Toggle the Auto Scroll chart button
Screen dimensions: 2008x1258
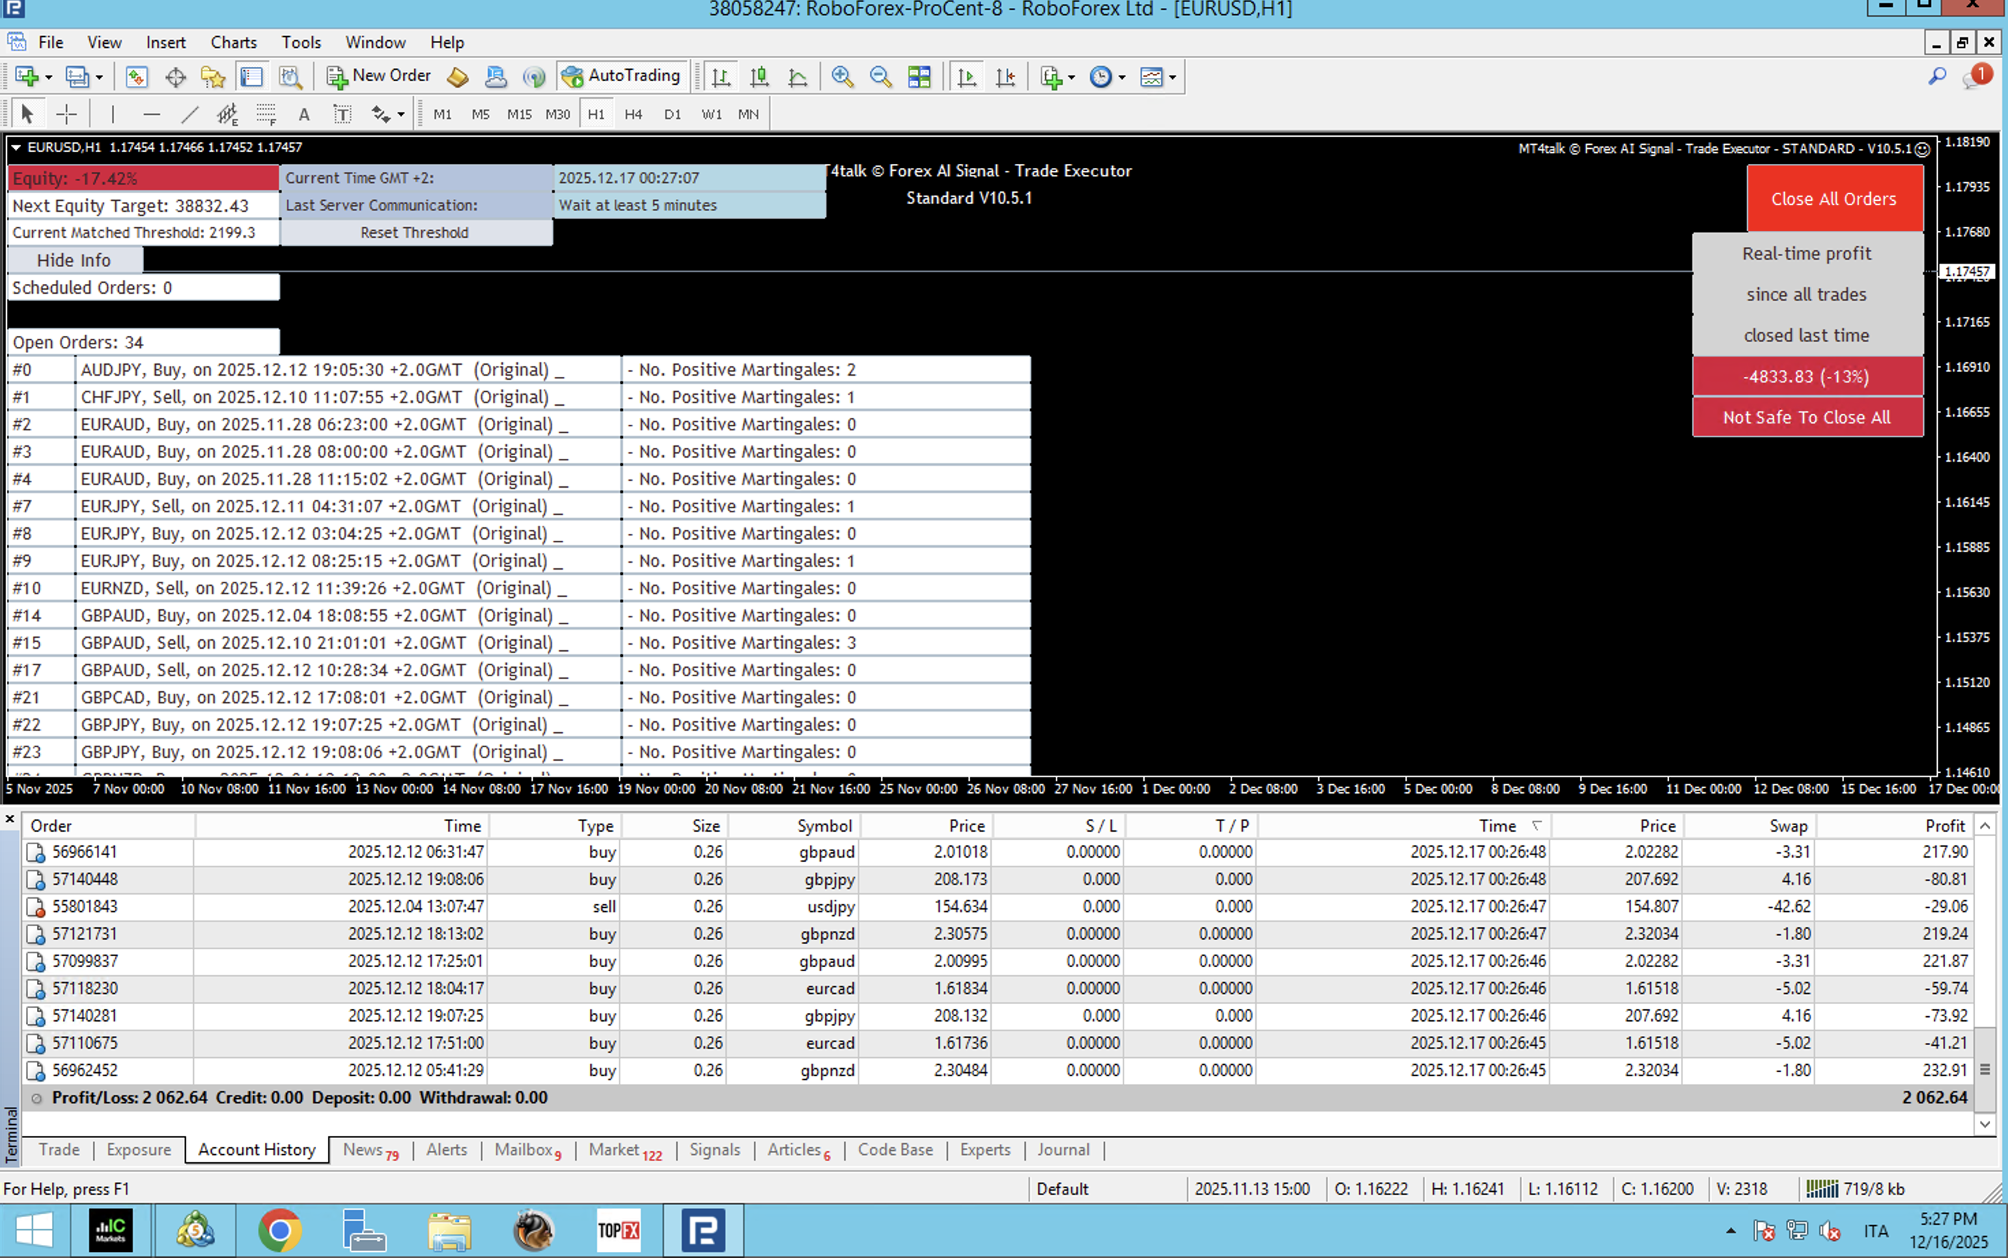click(x=966, y=77)
